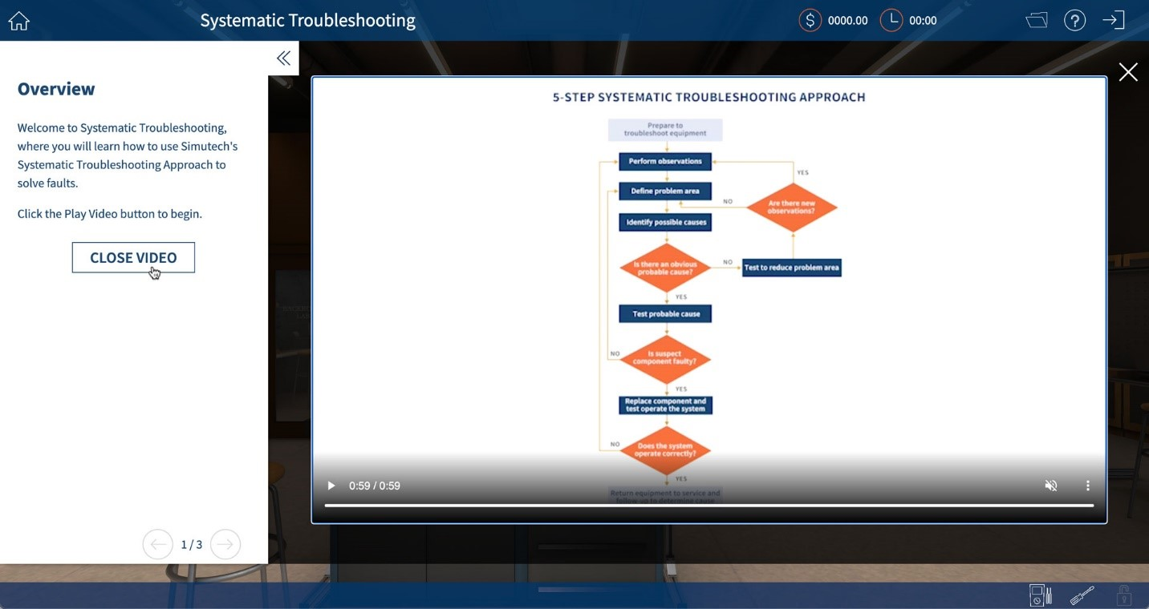Image resolution: width=1149 pixels, height=609 pixels.
Task: Click the dollar cost icon
Action: (x=810, y=21)
